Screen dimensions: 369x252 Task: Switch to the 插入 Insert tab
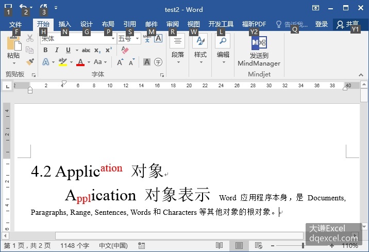point(64,24)
